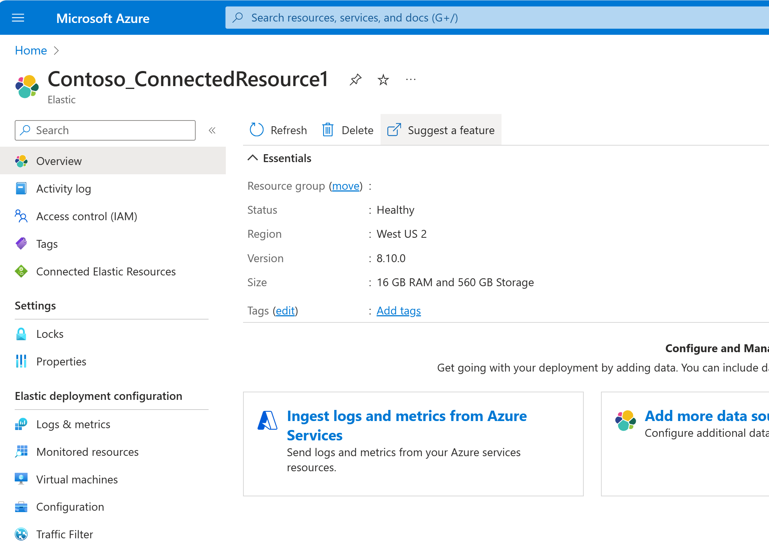Click the pin icon to pin resource
This screenshot has width=769, height=553.
356,80
